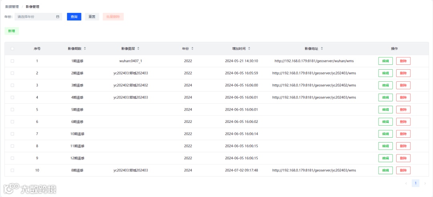Viewport: 433px width, 197px height.
Task: Click the 操作 column header
Action: click(395, 48)
